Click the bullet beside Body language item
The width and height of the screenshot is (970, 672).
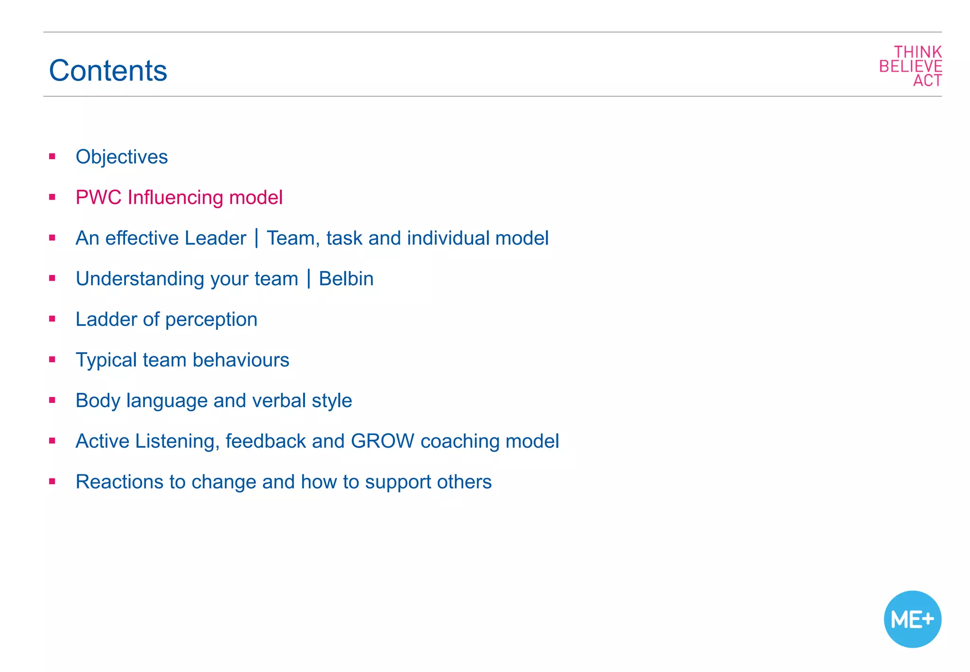tap(52, 400)
